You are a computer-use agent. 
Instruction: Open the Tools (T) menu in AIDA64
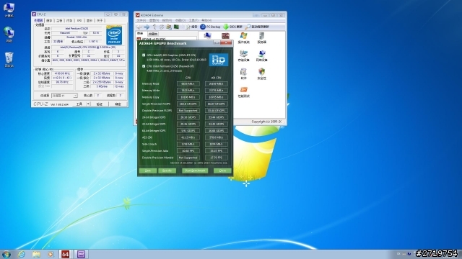pyautogui.click(x=193, y=20)
